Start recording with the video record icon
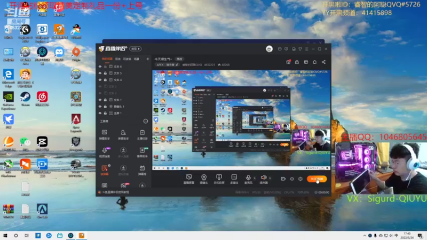Viewport: 427px width, 240px height. coord(283,179)
